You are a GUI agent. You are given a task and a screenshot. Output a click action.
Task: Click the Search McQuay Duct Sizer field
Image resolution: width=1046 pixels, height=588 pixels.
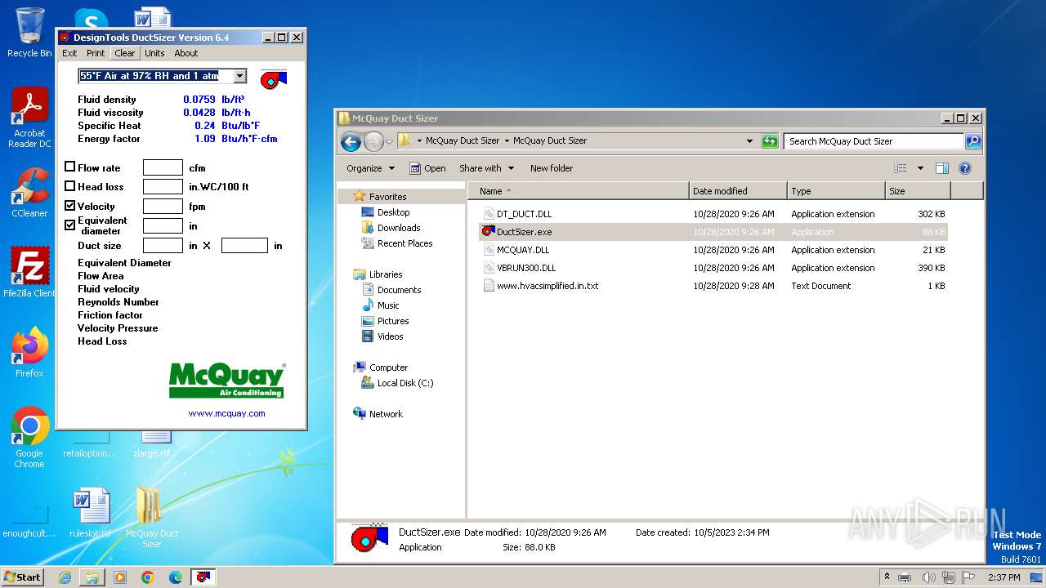pos(874,141)
